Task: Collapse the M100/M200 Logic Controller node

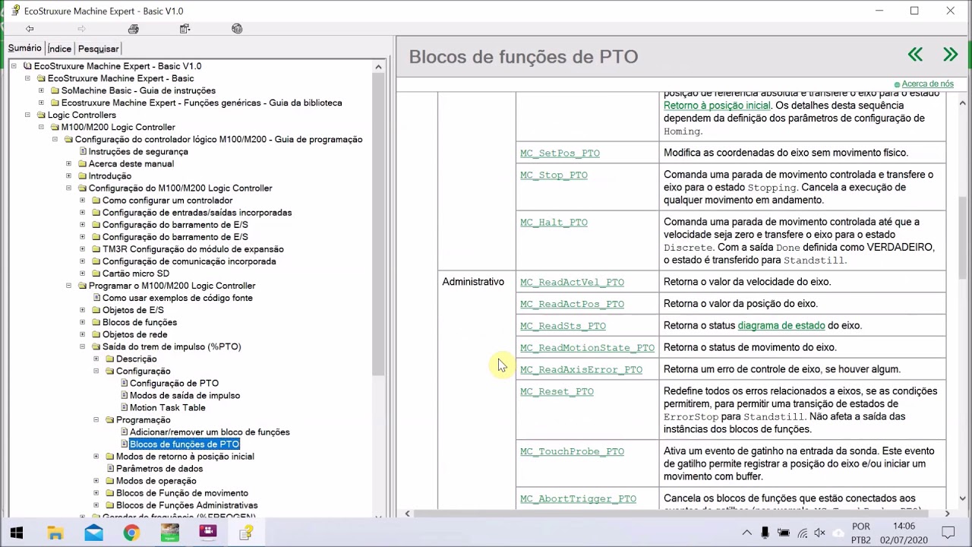Action: pos(41,127)
